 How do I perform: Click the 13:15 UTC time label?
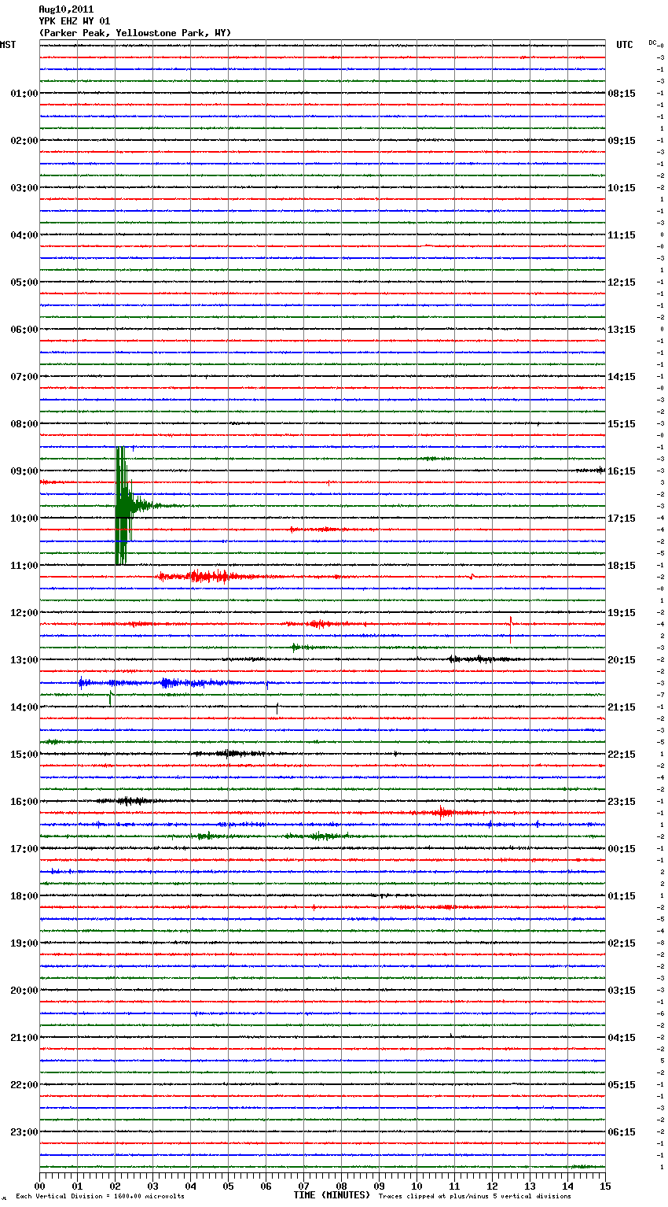click(622, 330)
